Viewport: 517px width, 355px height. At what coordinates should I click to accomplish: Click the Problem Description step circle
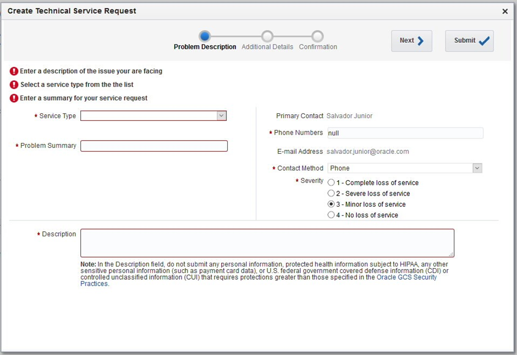click(205, 36)
